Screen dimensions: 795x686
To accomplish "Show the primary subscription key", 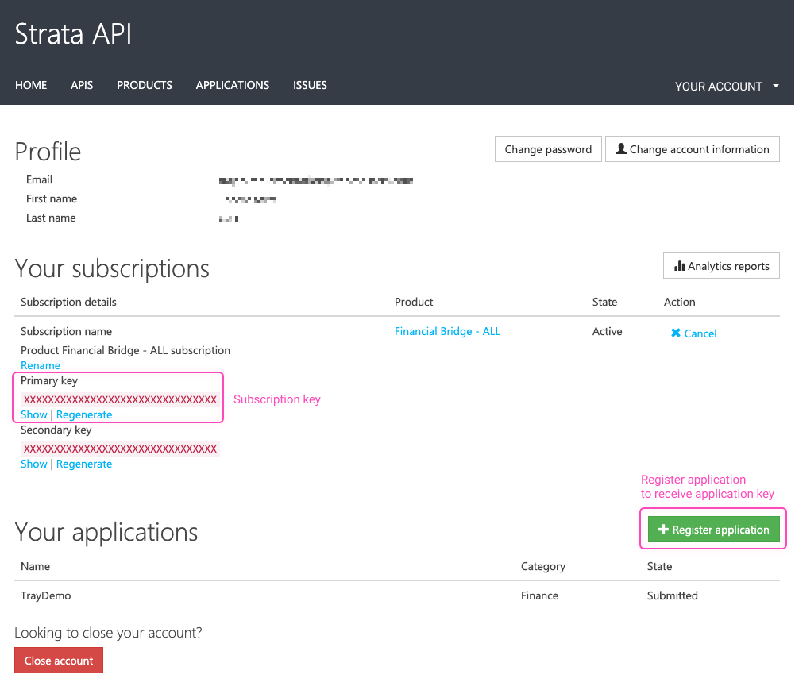I will coord(33,414).
